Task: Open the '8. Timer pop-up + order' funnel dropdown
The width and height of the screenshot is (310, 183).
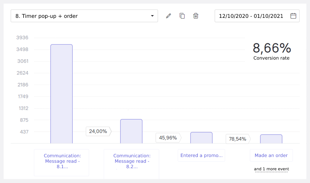Action: [x=84, y=16]
